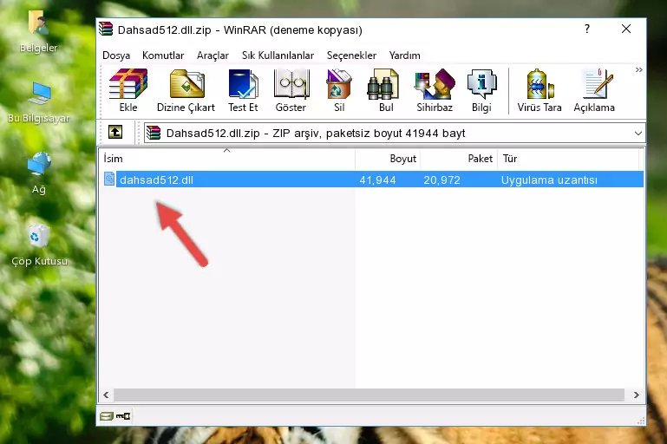The width and height of the screenshot is (667, 444).
Task: Run Test Et on the archive
Action: click(x=243, y=90)
